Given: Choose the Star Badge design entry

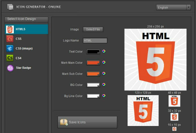Looking at the screenshot, I should click(26, 68).
